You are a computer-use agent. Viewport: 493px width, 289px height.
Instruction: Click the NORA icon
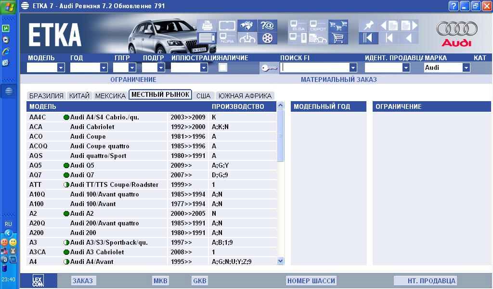(227, 38)
